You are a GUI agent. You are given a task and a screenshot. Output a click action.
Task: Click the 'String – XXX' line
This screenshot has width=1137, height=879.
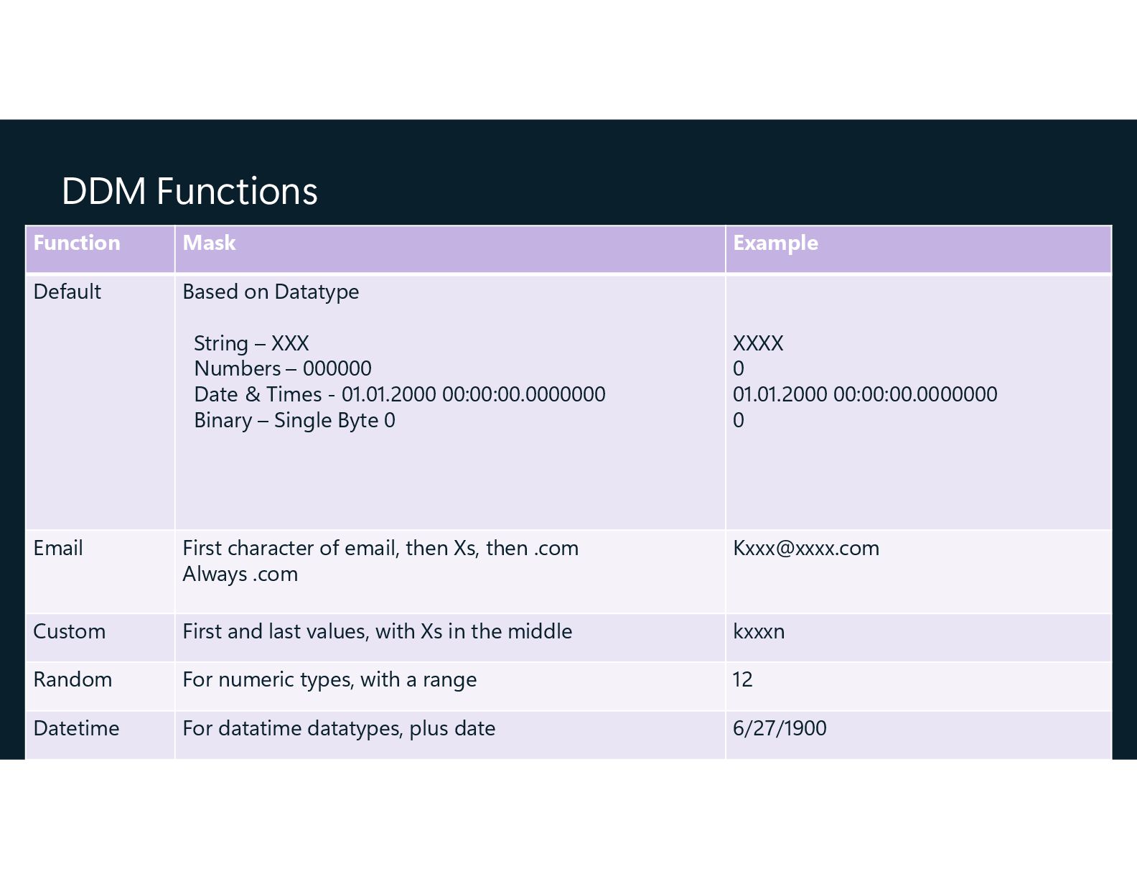coord(251,343)
